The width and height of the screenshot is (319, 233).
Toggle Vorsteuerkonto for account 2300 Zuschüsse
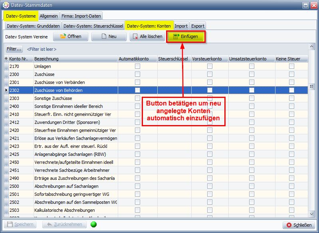(x=210, y=74)
